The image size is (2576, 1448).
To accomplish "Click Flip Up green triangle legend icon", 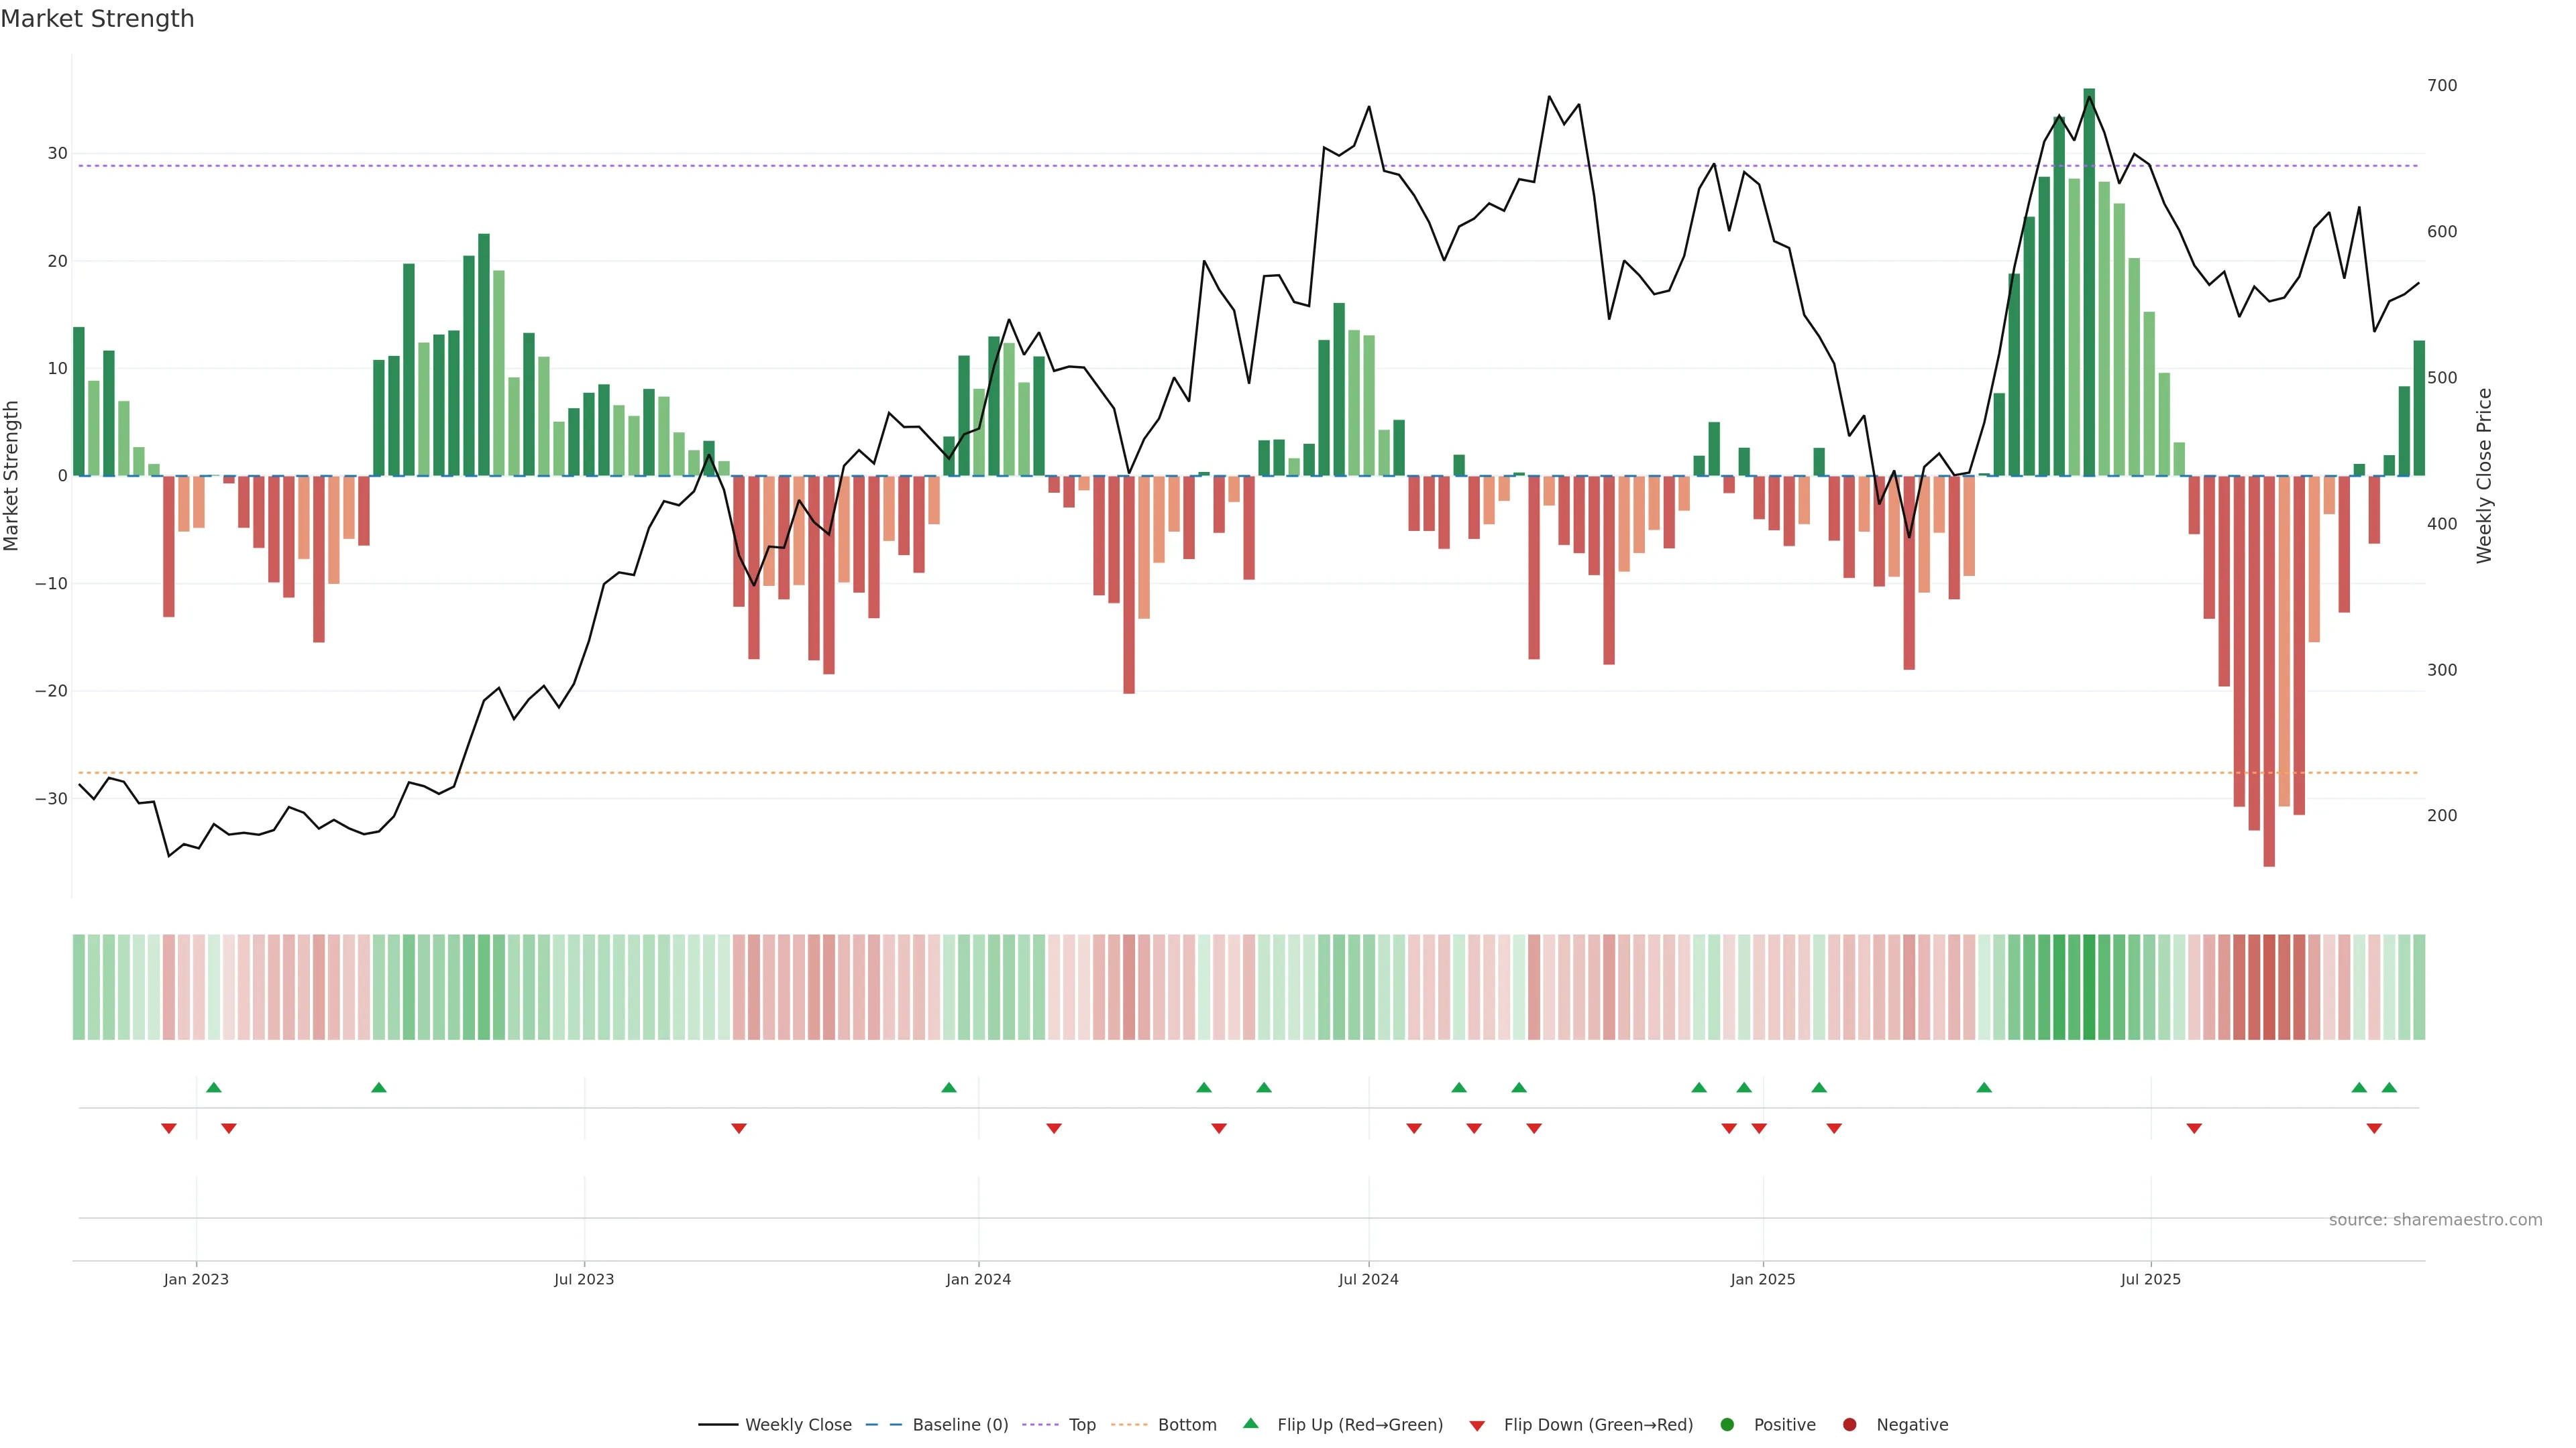I will coord(1250,1423).
